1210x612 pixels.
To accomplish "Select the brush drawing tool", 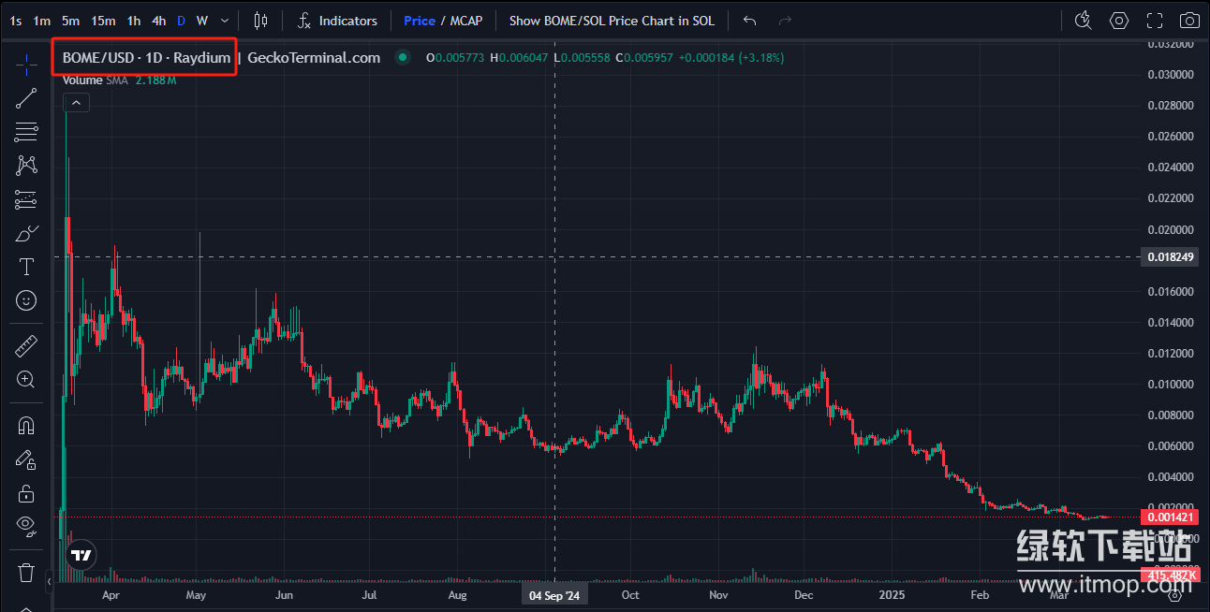I will 26,233.
